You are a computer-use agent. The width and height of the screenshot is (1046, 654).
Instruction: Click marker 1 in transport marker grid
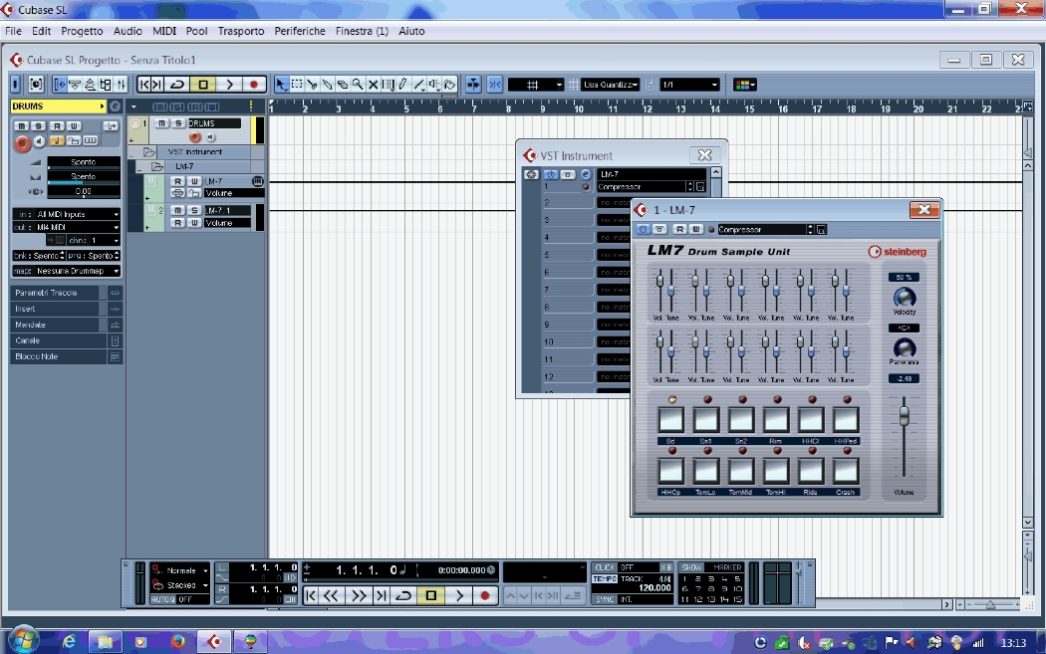685,578
